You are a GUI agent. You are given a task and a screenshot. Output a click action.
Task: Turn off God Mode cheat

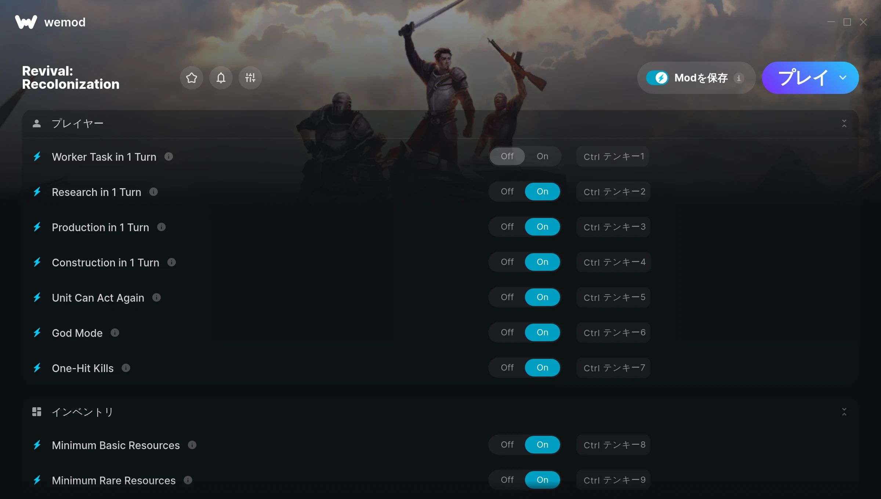click(507, 332)
